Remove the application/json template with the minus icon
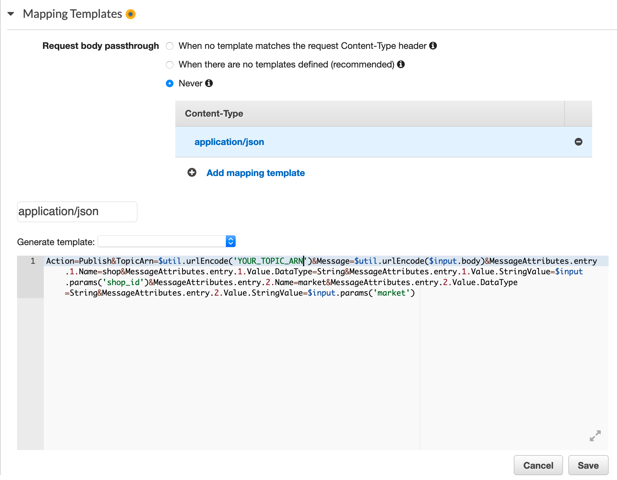This screenshot has height=480, width=617. pyautogui.click(x=578, y=142)
